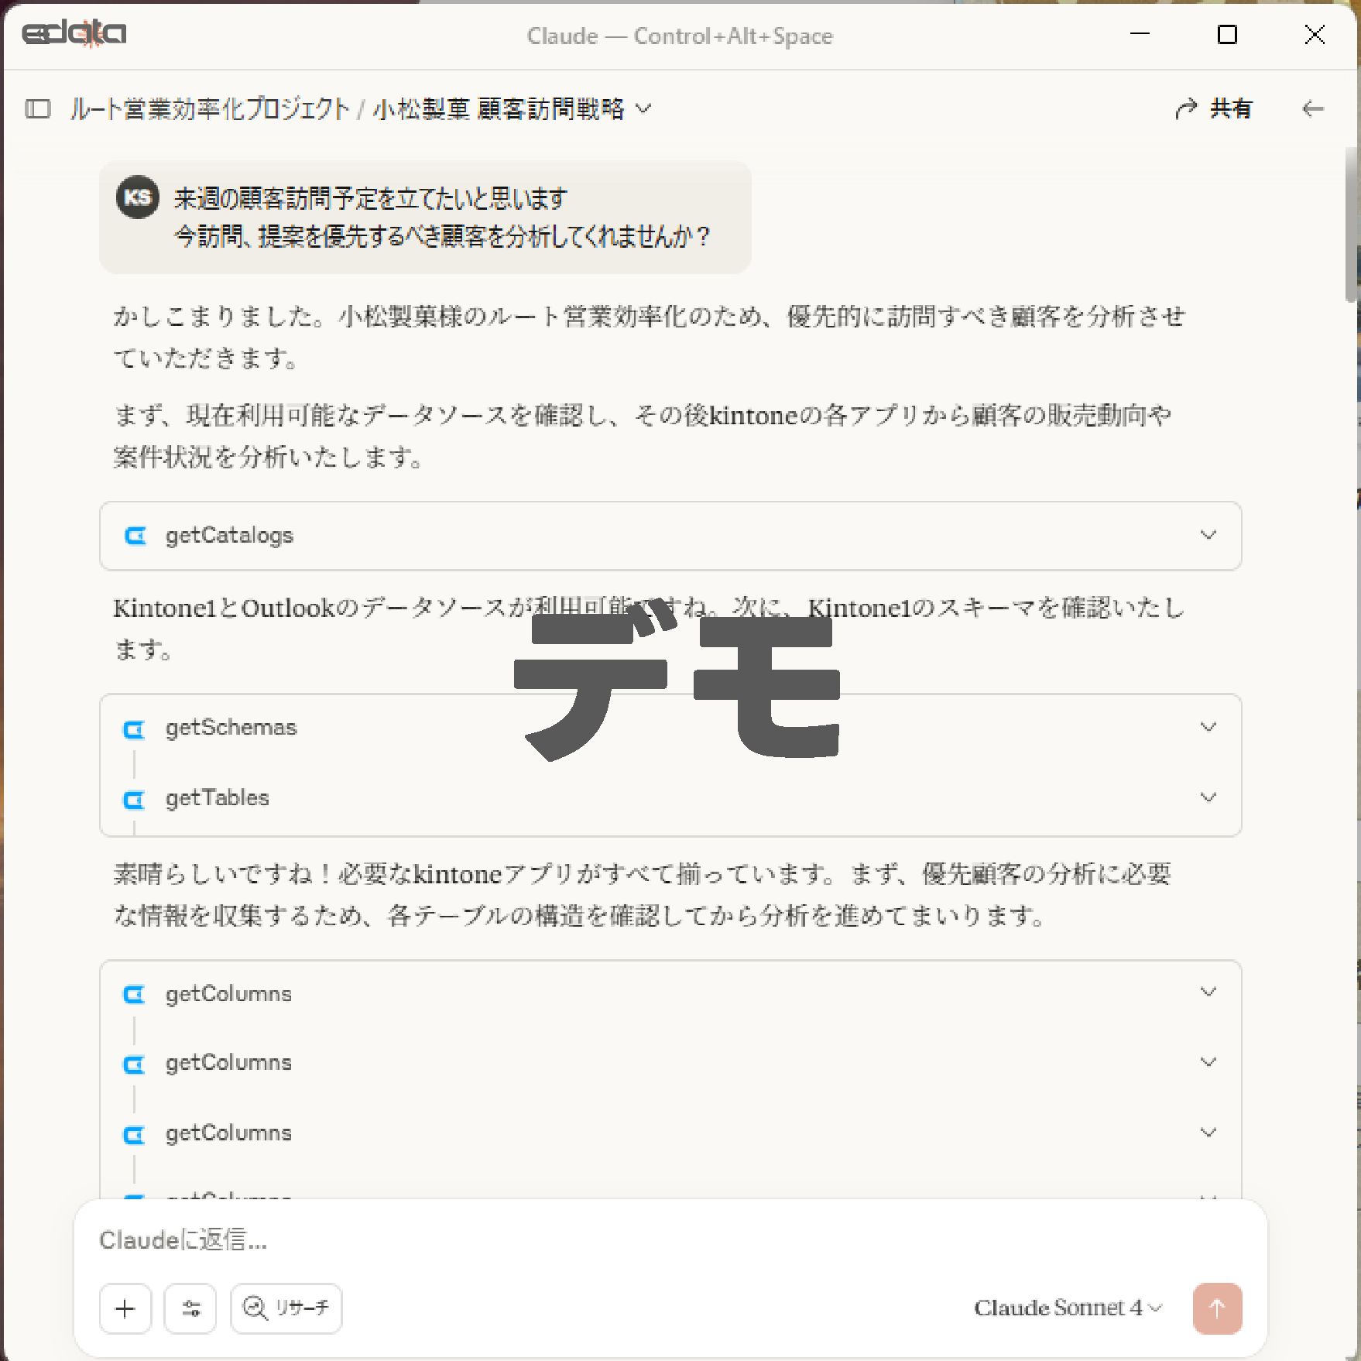
Task: Click the リサーチ research button
Action: [286, 1308]
